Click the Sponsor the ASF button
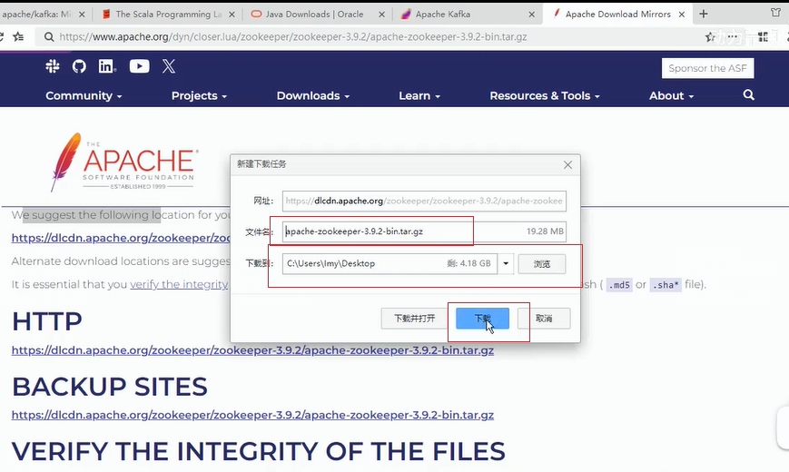This screenshot has width=789, height=472. pyautogui.click(x=707, y=68)
